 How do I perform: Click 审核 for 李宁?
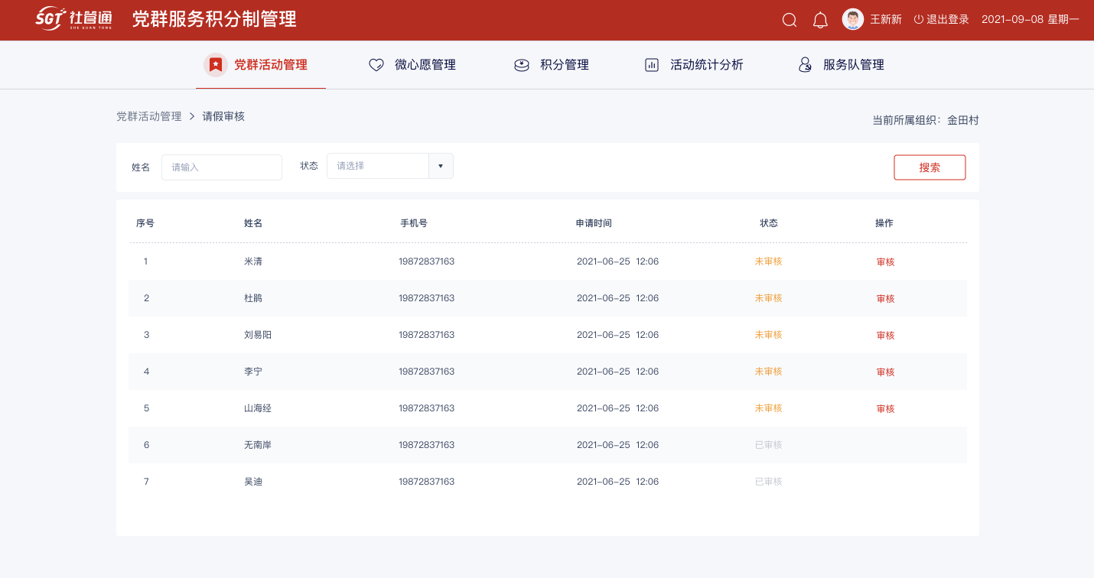point(885,372)
